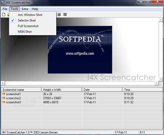Screen dimensions: 164x135
Task: Click the 9:11:32 time cell
Action: pyautogui.click(x=129, y=102)
